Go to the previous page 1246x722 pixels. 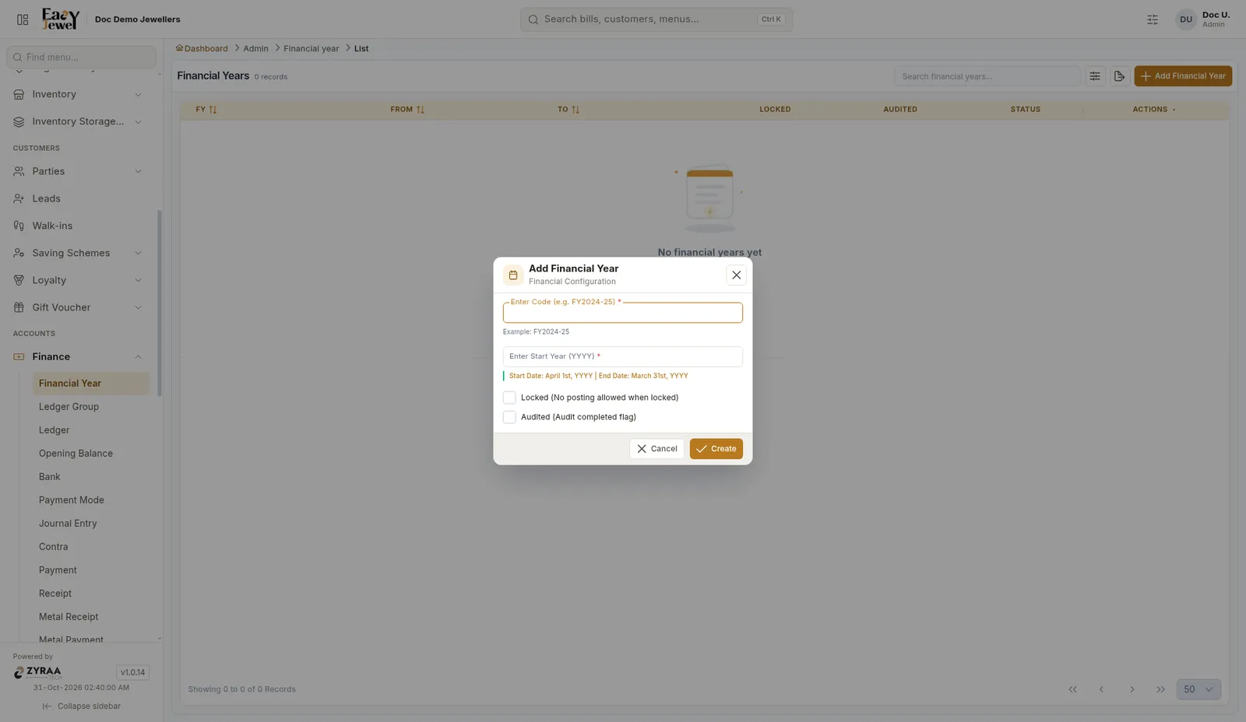click(x=1101, y=689)
